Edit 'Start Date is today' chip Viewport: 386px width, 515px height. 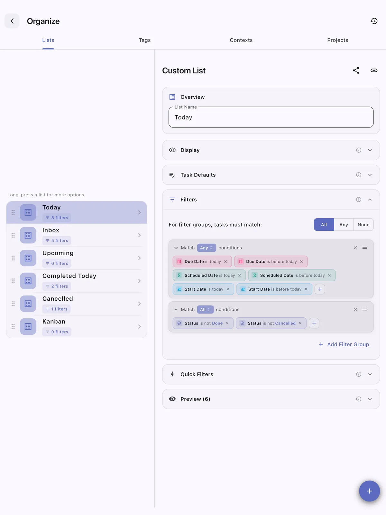pos(204,289)
